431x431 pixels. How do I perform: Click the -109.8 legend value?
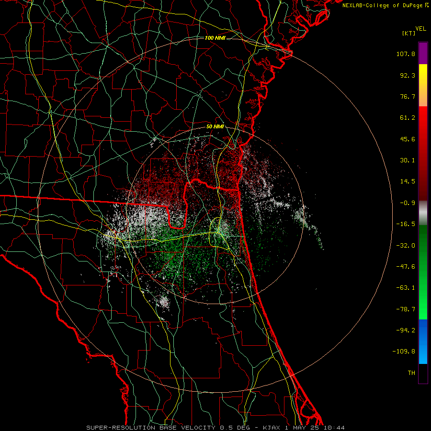[x=404, y=352]
